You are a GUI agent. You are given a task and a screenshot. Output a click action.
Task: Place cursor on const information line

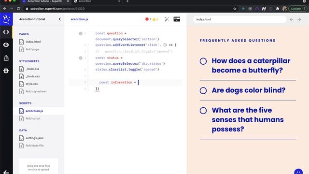coord(126,82)
